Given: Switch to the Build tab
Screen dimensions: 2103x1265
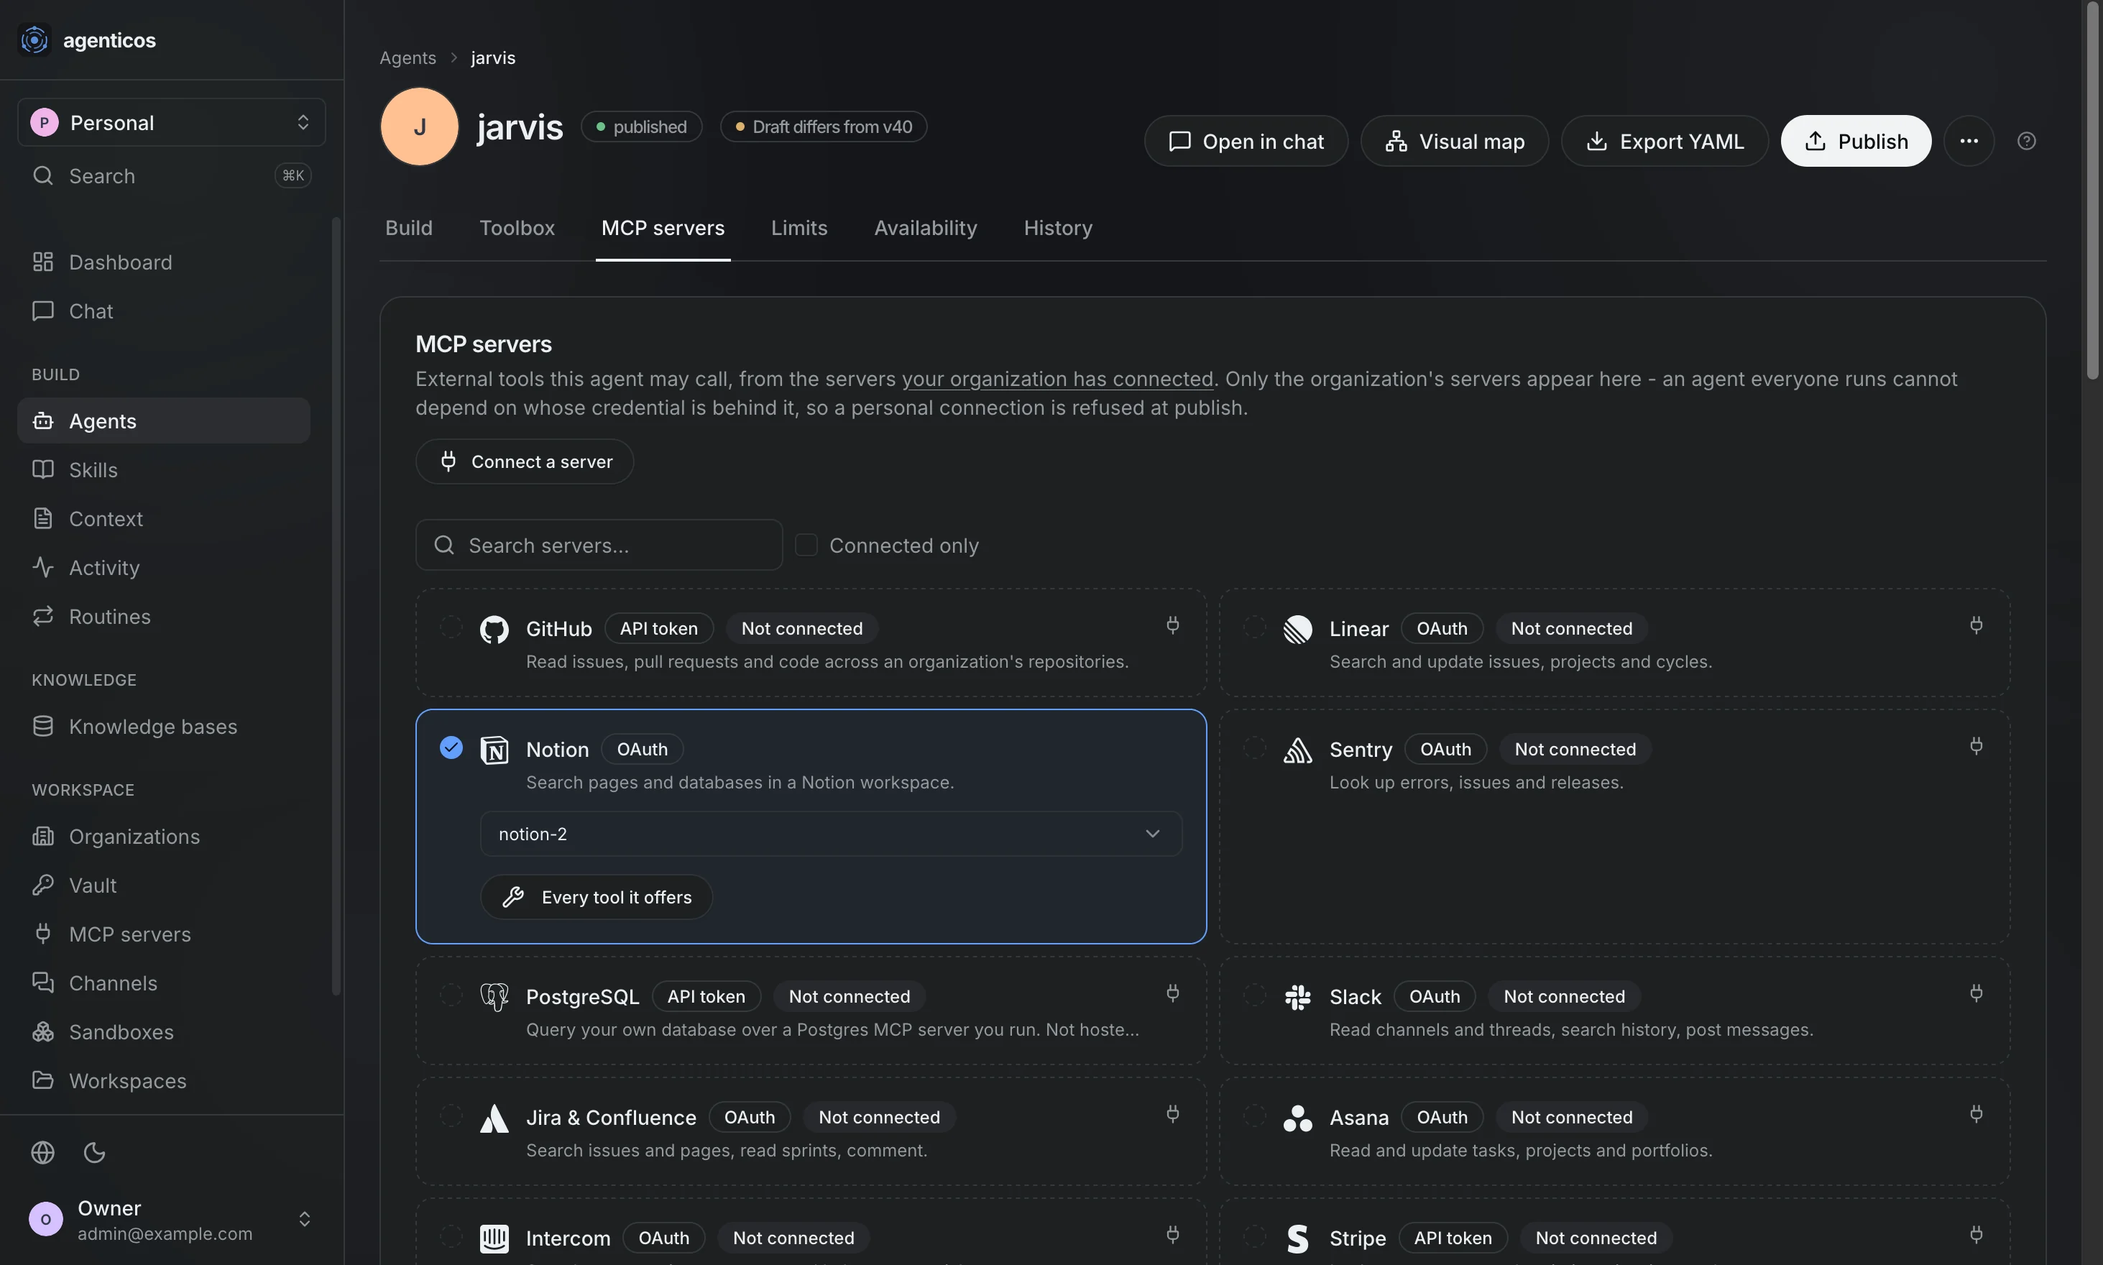Looking at the screenshot, I should (409, 228).
